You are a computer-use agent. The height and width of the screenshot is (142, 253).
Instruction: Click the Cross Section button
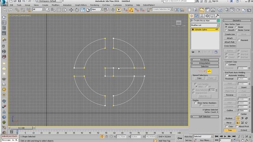tap(230, 46)
